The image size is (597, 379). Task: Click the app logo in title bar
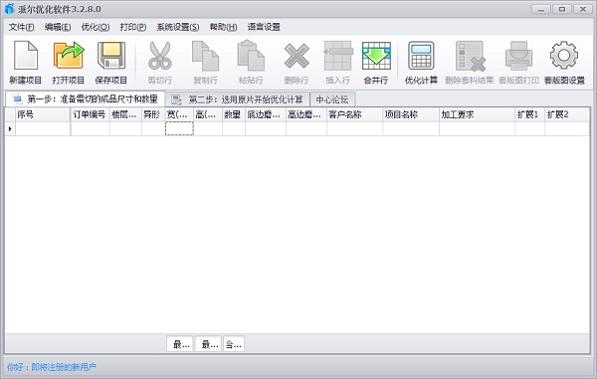coord(9,9)
